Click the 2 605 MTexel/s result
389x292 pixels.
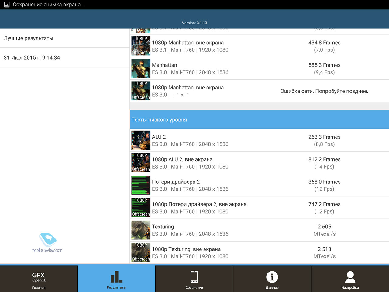[x=324, y=230]
